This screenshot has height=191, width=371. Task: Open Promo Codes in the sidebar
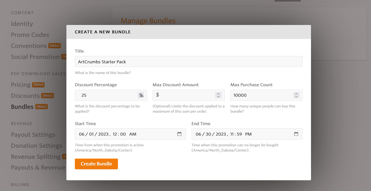(30, 35)
